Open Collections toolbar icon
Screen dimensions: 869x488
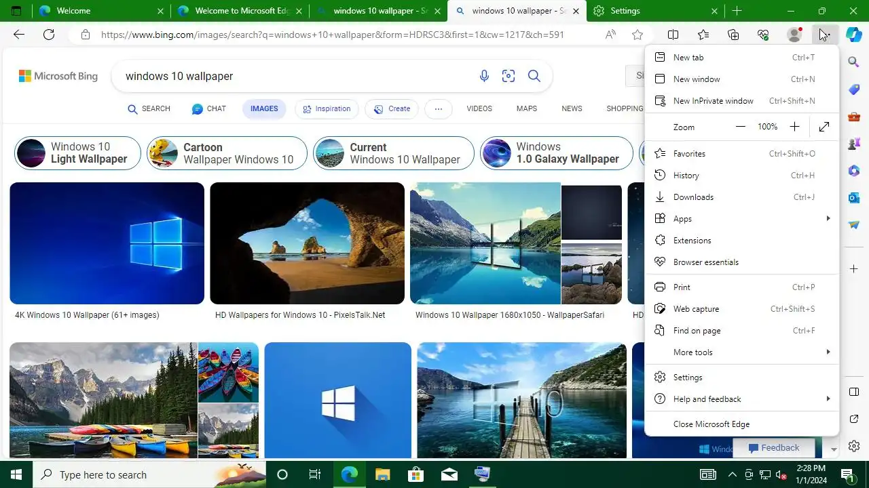click(733, 35)
